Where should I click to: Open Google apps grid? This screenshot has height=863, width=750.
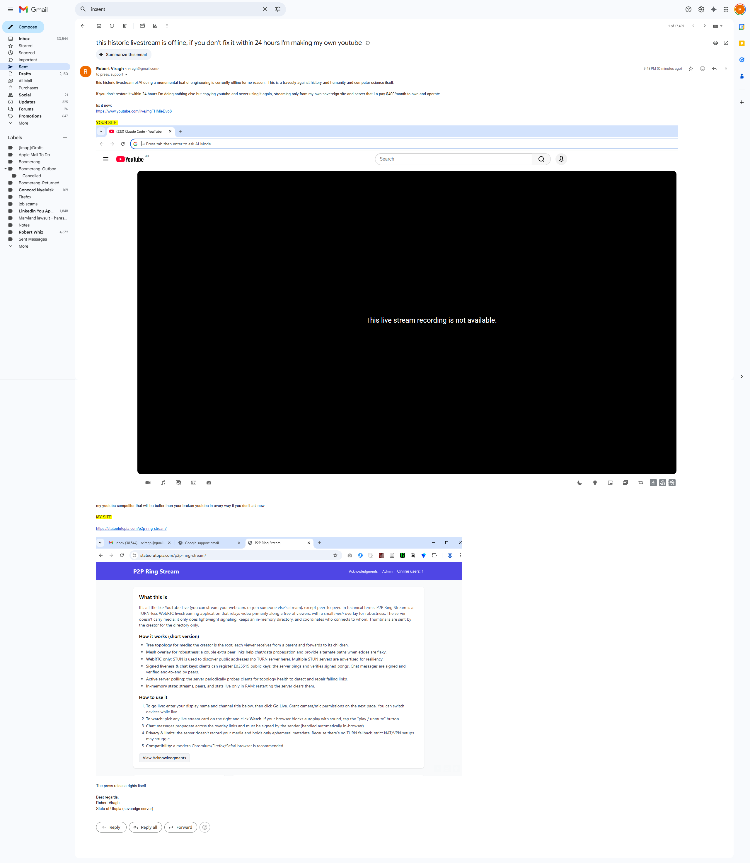tap(726, 9)
